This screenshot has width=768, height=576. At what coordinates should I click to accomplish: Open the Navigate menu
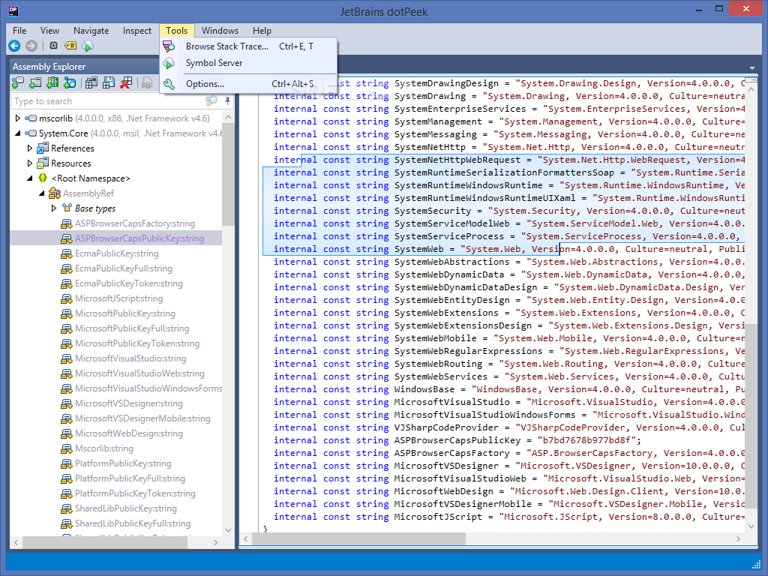tap(91, 30)
